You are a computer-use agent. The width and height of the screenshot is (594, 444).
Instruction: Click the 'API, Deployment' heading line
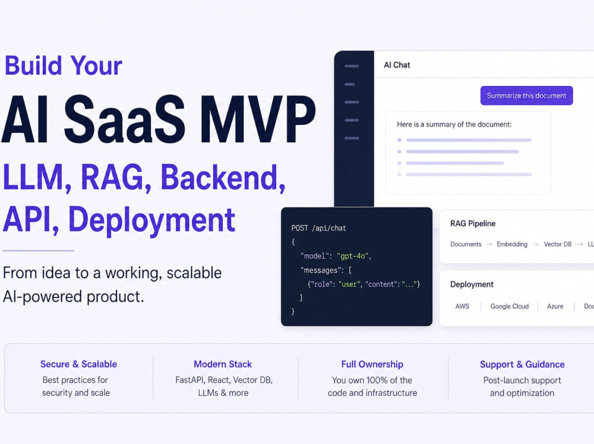coord(119,220)
